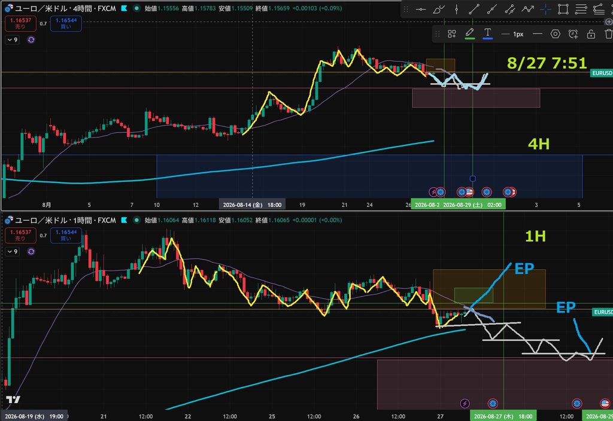Open the line style dropdown
Viewport: 613px width, 421px height.
538,34
